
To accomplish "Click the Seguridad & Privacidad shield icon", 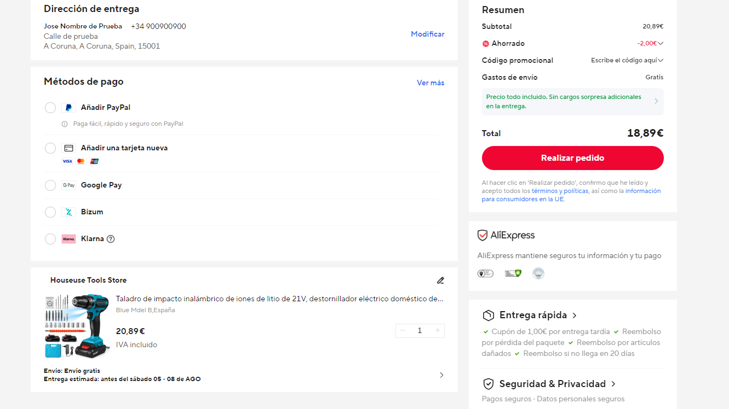I will click(488, 384).
